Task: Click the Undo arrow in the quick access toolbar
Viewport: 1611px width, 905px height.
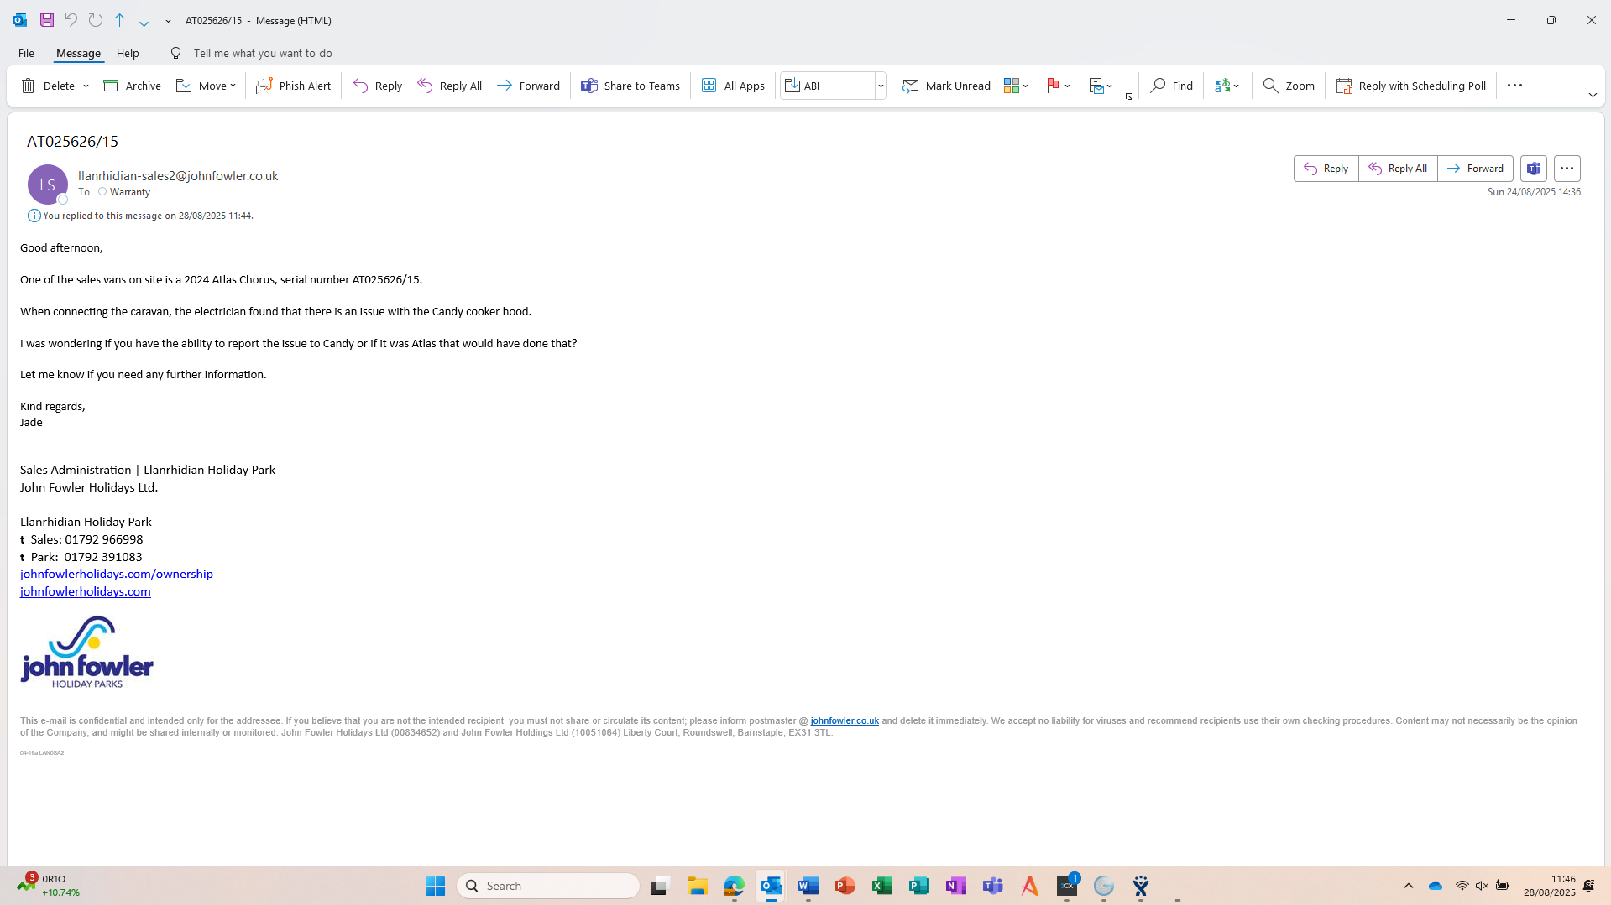Action: 71,20
